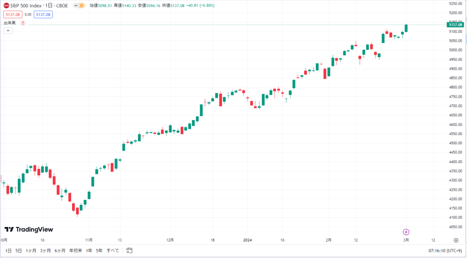This screenshot has height=258, width=467.
Task: Show すべて of the price history
Action: pos(113,251)
